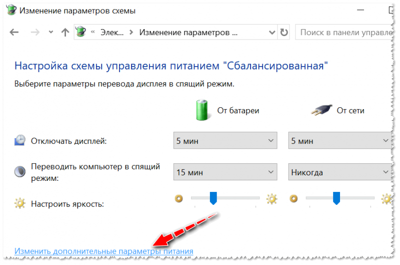
Task: Click sun icon beside 'Настроить яркость'
Action: coord(19,203)
